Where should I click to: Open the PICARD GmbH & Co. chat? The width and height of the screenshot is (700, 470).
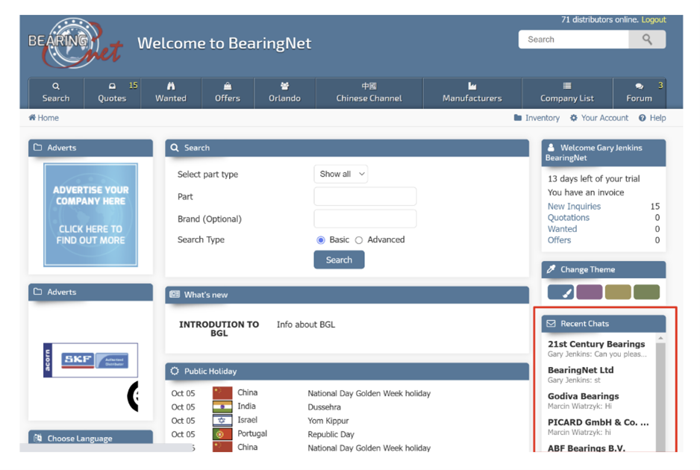tap(599, 427)
